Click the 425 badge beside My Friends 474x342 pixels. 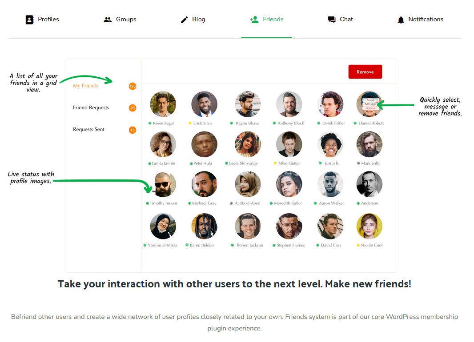pos(133,86)
